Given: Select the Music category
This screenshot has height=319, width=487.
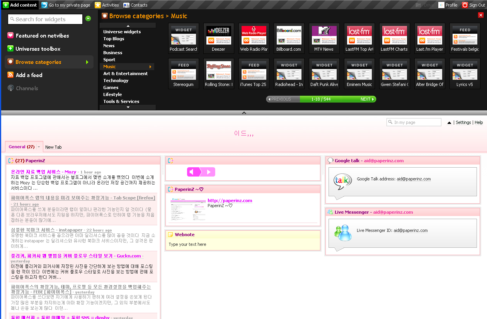Looking at the screenshot, I should (x=127, y=67).
